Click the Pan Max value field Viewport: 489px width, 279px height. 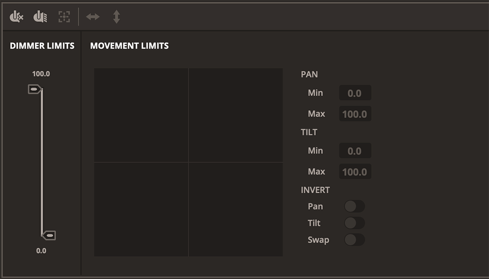[355, 114]
